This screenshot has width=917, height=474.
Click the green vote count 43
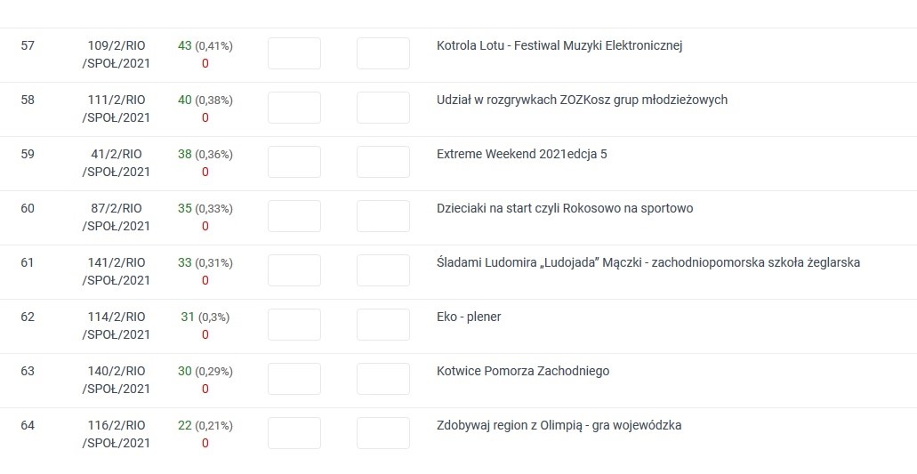pos(185,45)
